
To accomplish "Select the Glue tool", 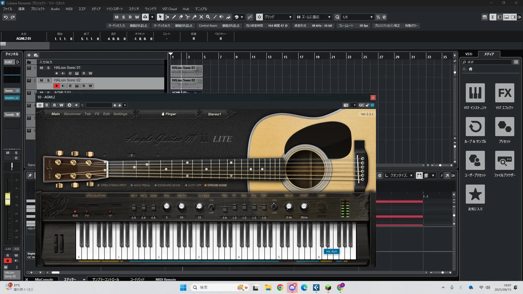I will pyautogui.click(x=194, y=17).
